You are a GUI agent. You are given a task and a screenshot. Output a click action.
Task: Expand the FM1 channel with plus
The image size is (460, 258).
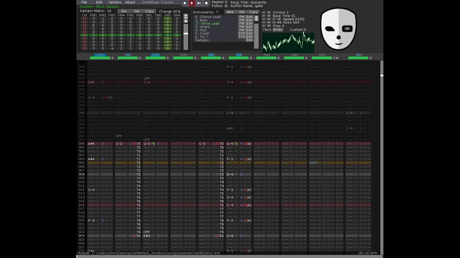[x=112, y=58]
